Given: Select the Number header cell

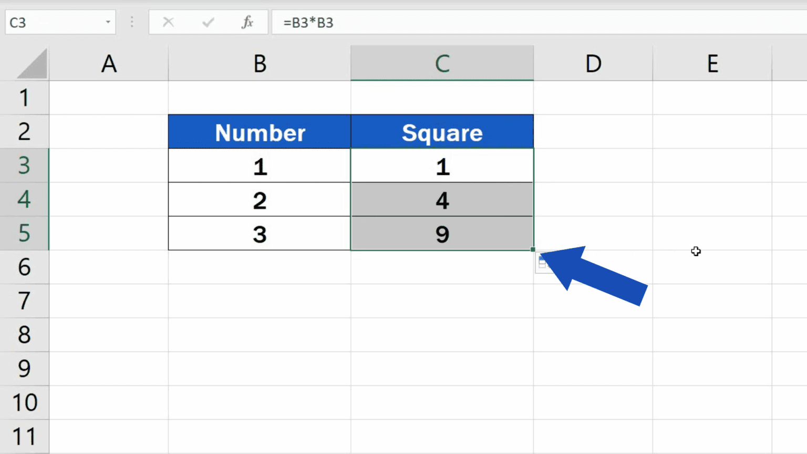Looking at the screenshot, I should point(260,132).
